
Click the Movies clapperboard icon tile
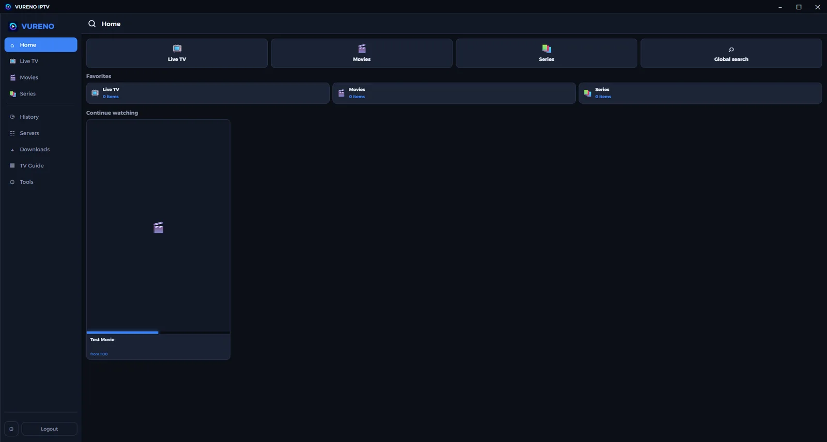click(x=362, y=49)
